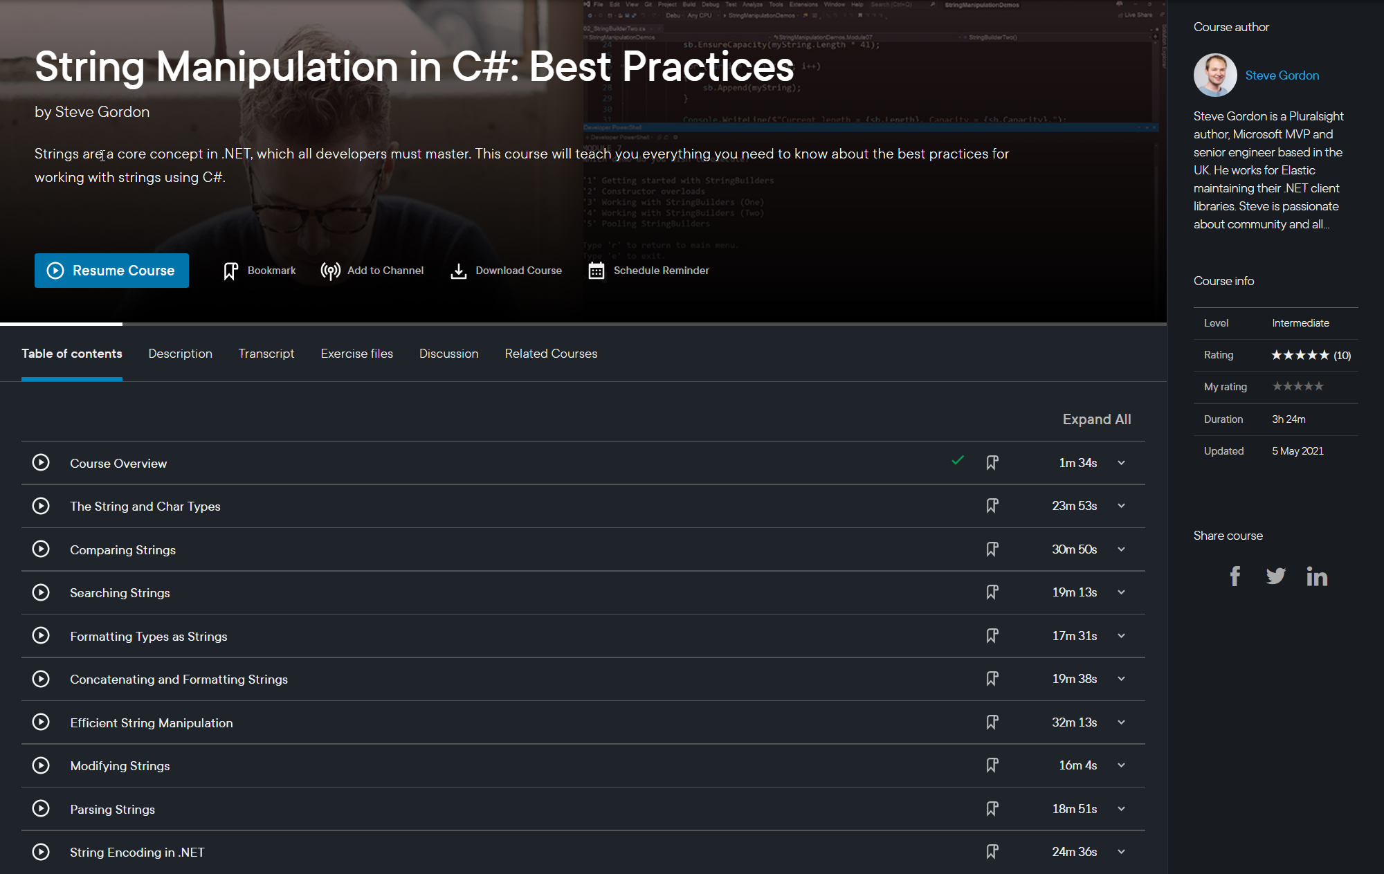The height and width of the screenshot is (874, 1384).
Task: Click the Download Course icon
Action: click(x=458, y=271)
